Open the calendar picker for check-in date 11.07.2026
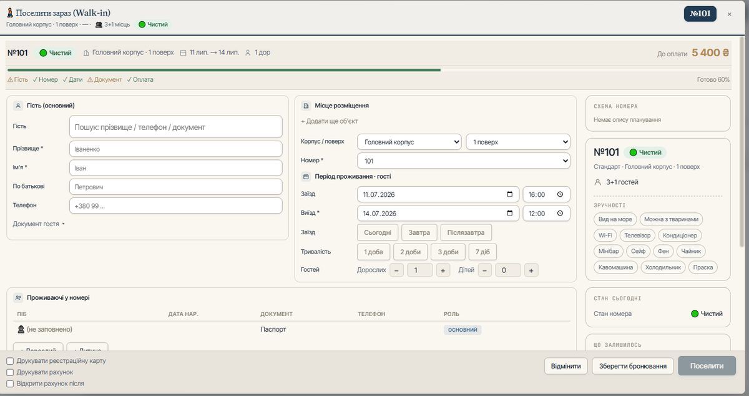749x396 pixels. pyautogui.click(x=510, y=194)
